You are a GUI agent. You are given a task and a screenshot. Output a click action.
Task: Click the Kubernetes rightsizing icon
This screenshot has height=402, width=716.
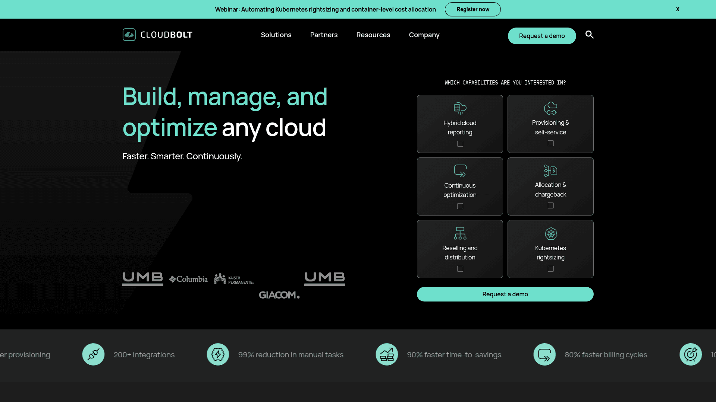click(x=550, y=233)
